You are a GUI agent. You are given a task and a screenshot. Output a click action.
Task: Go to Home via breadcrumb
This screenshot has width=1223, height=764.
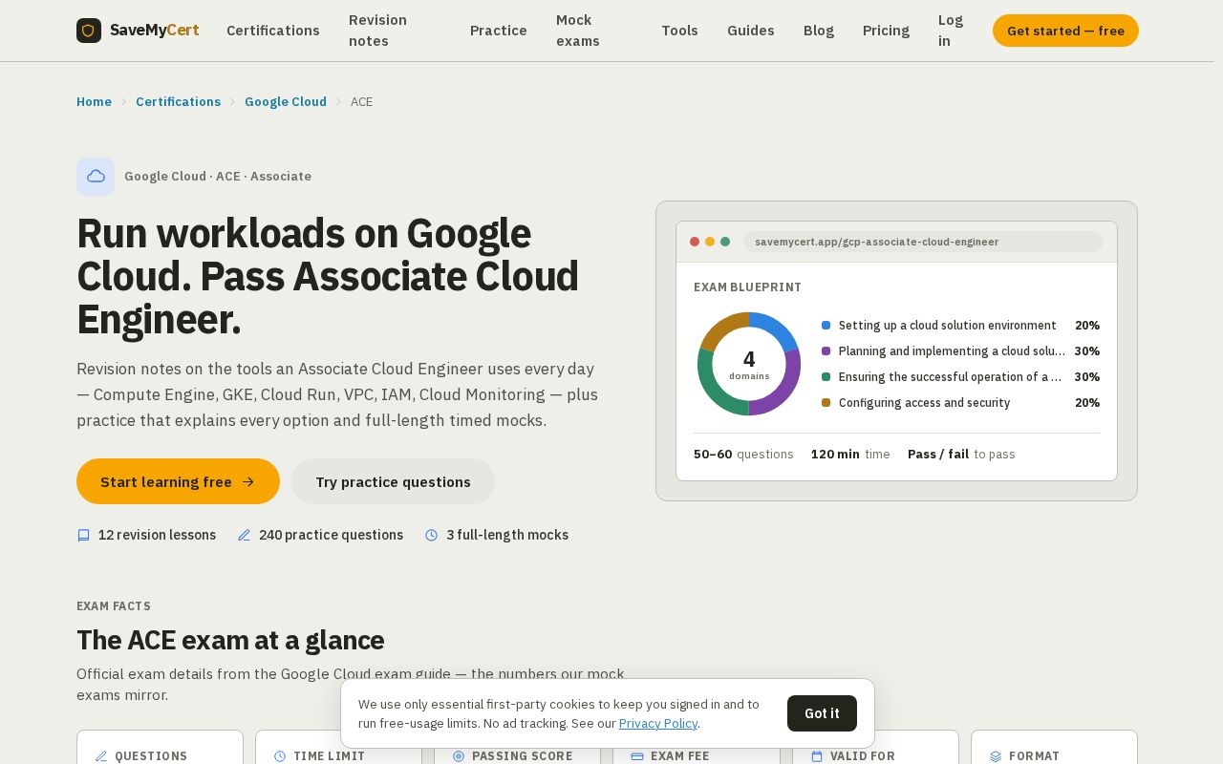[x=94, y=102]
